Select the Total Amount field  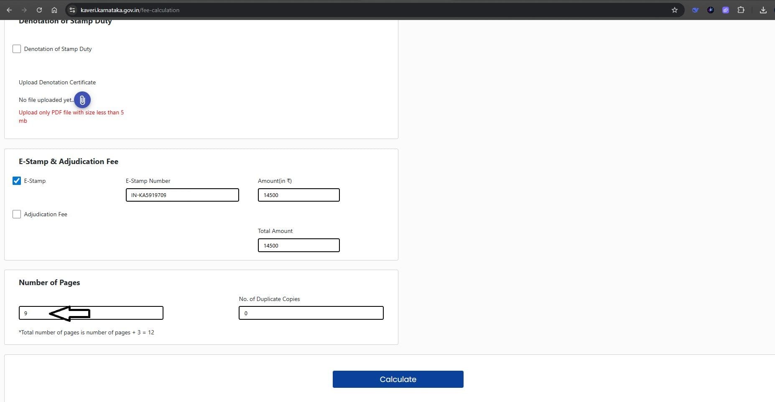click(x=298, y=245)
